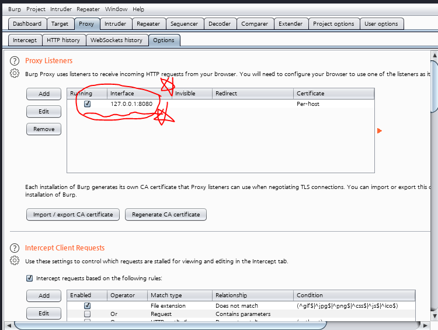Viewport: 438px width, 330px height.
Task: Go to the HTTP history sub-tab
Action: (x=63, y=40)
